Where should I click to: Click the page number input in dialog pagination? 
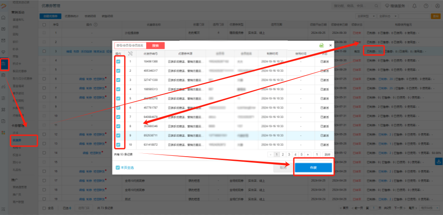317,155
